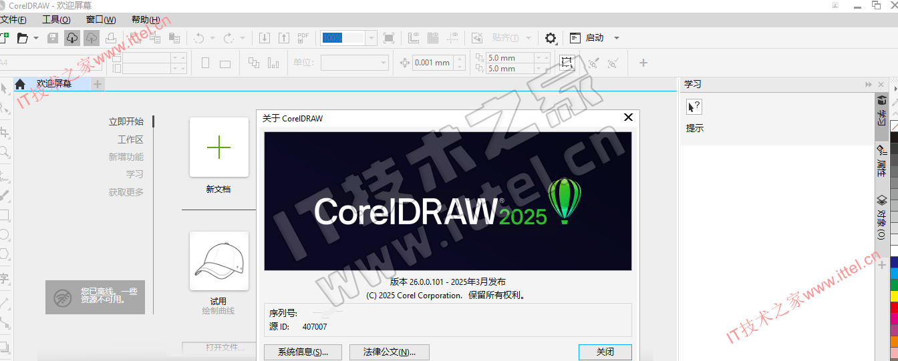Click the nudge distance 0.001 mm field
The image size is (898, 361).
point(432,63)
